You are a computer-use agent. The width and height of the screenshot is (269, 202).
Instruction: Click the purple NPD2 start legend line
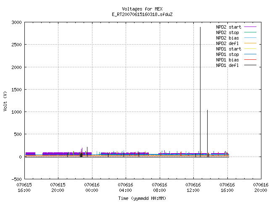point(250,27)
